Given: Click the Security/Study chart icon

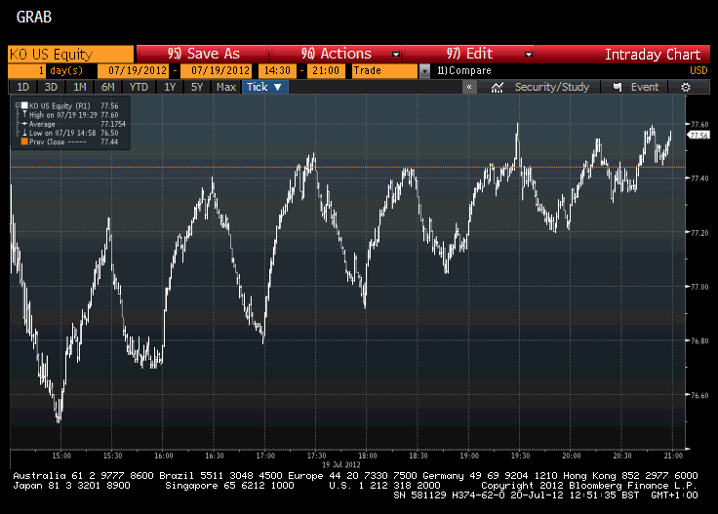Looking at the screenshot, I should point(498,87).
